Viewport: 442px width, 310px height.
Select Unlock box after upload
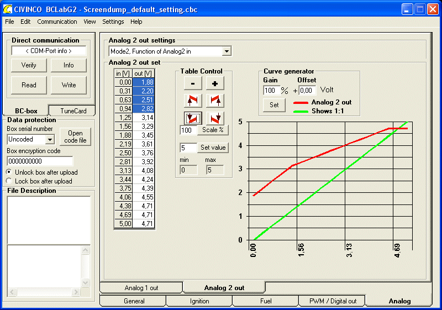42,172
